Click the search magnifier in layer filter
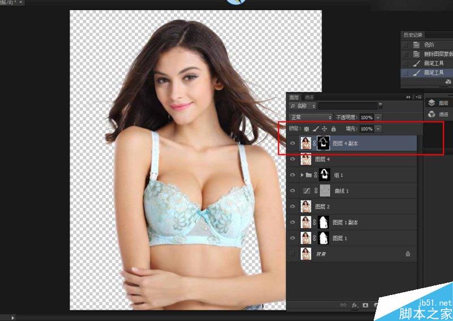The height and width of the screenshot is (321, 453). pyautogui.click(x=293, y=106)
